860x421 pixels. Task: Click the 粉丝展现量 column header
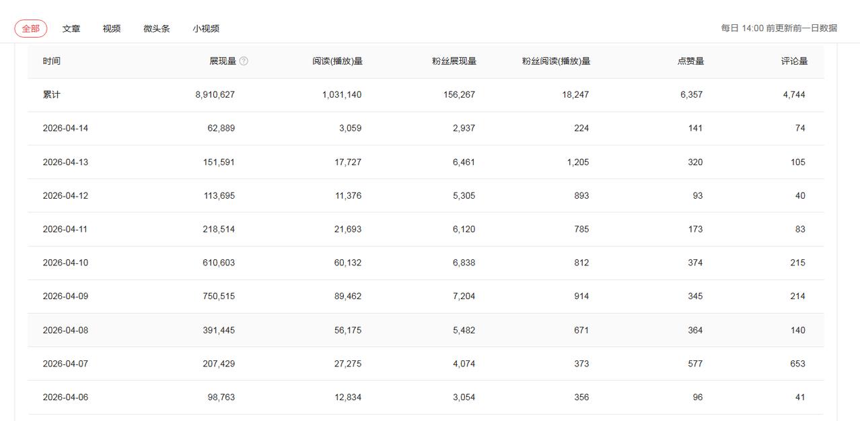(454, 61)
